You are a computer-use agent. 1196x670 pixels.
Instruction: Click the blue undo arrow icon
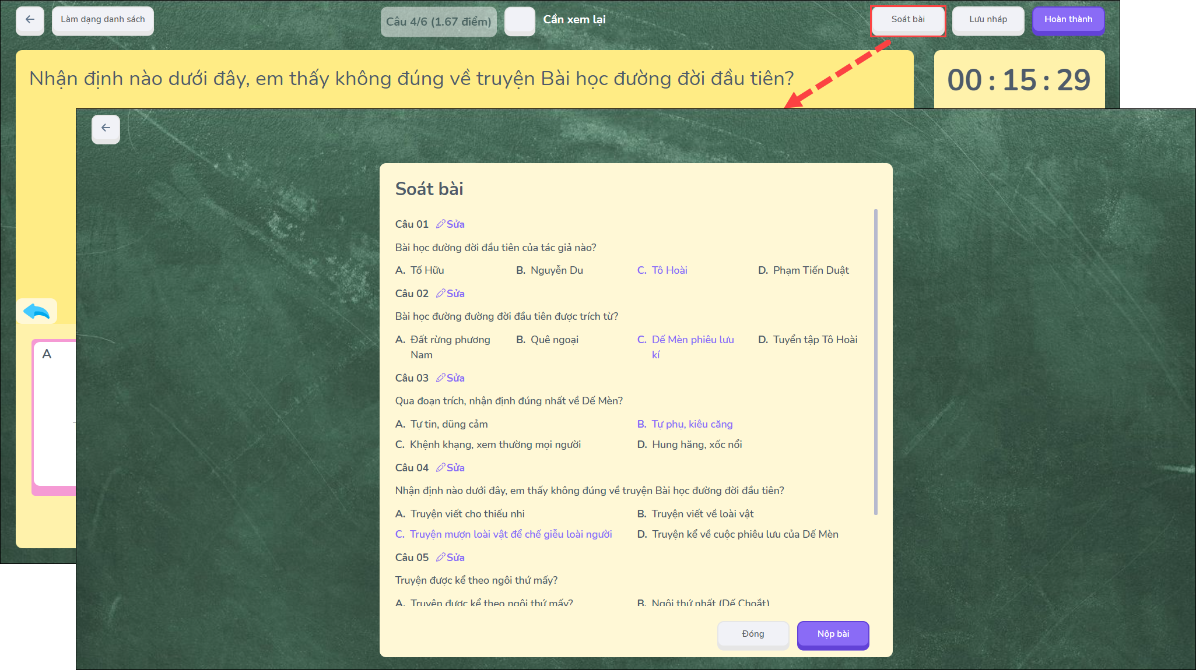37,312
